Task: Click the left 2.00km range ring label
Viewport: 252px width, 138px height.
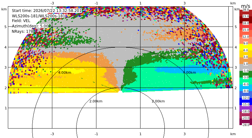Action: click(x=96, y=101)
